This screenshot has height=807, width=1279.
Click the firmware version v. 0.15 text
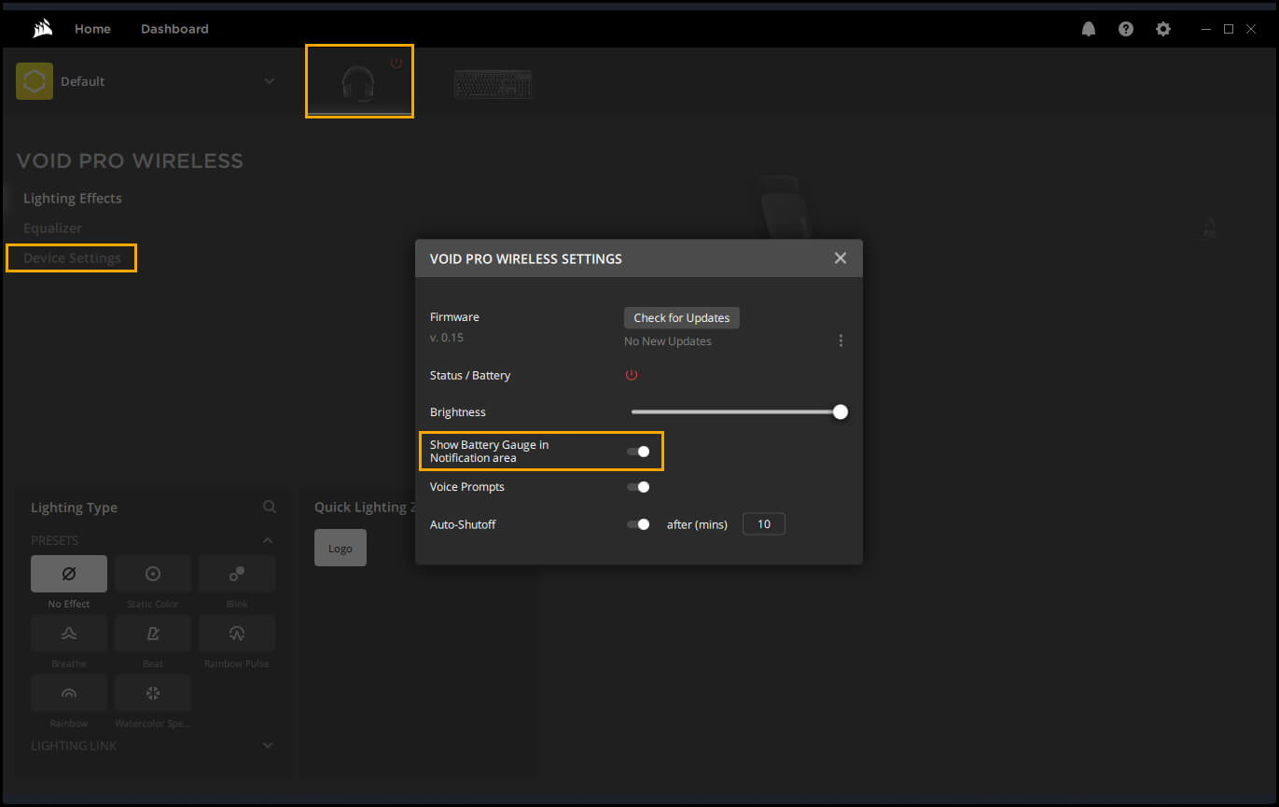point(447,338)
